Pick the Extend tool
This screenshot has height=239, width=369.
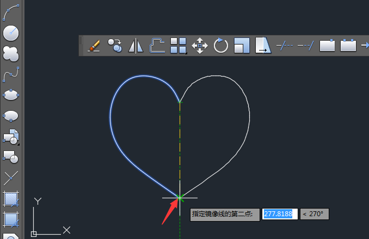(x=306, y=46)
